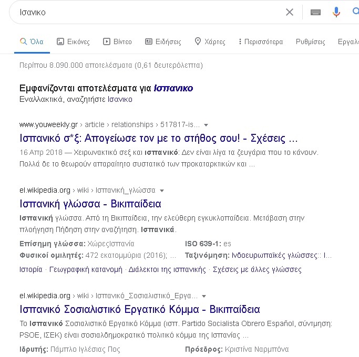Go to the Ειδήσεις news tab

(163, 41)
